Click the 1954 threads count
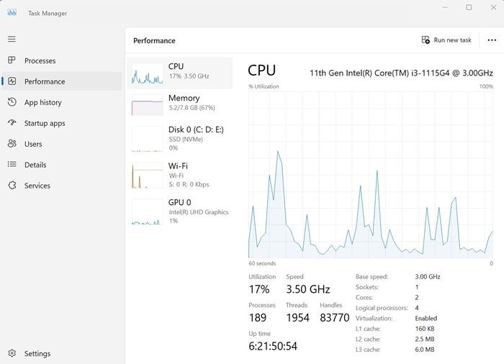Image resolution: width=504 pixels, height=364 pixels. click(x=297, y=317)
